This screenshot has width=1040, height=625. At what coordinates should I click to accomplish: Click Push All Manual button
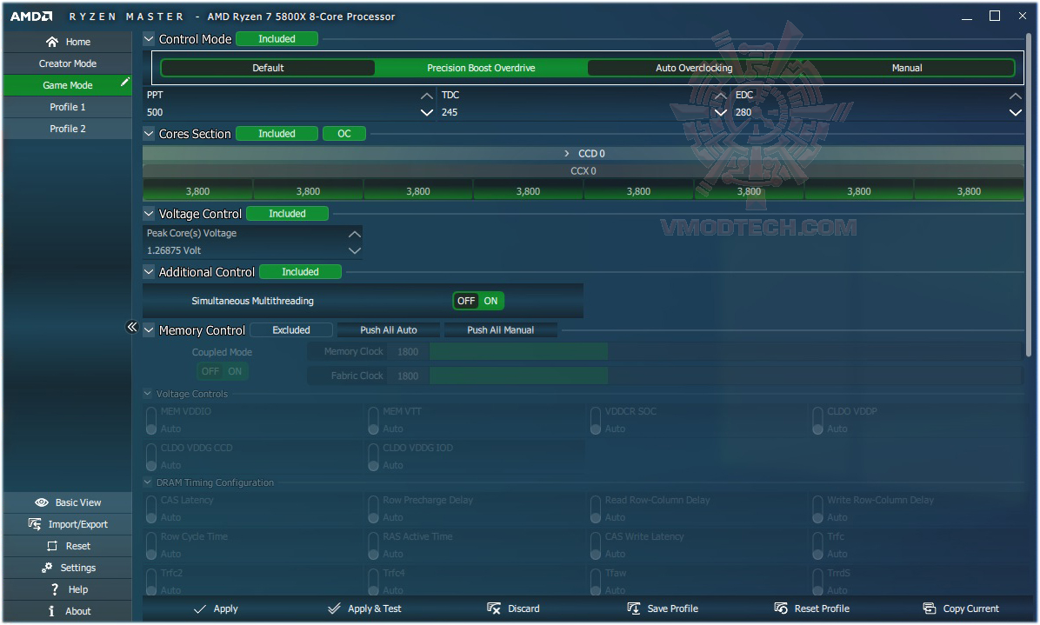click(501, 330)
